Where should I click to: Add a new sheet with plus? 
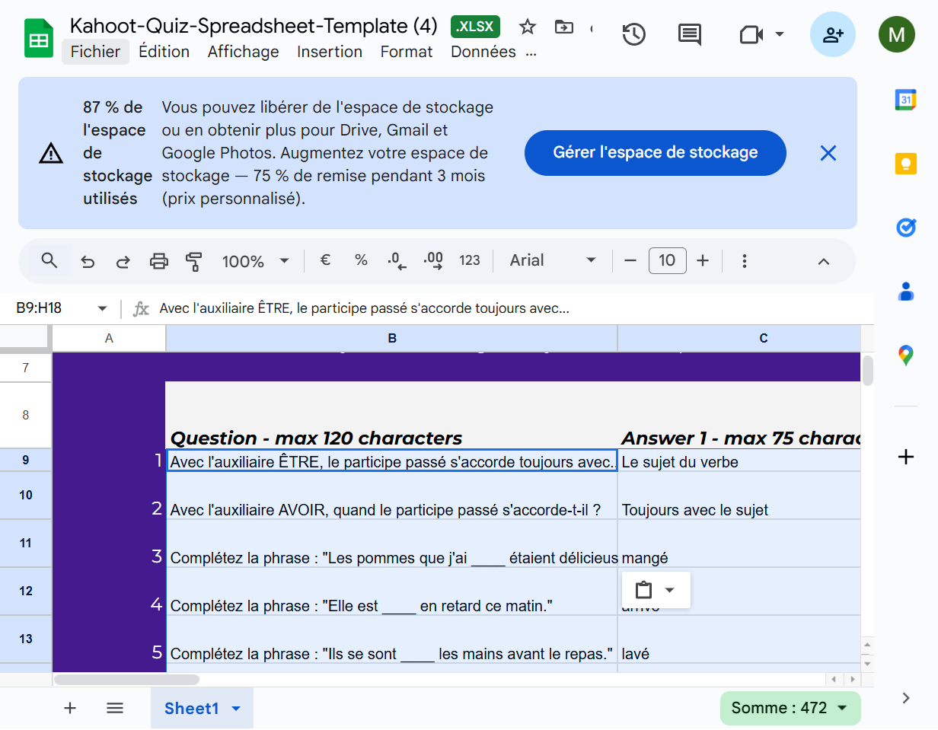pos(70,708)
